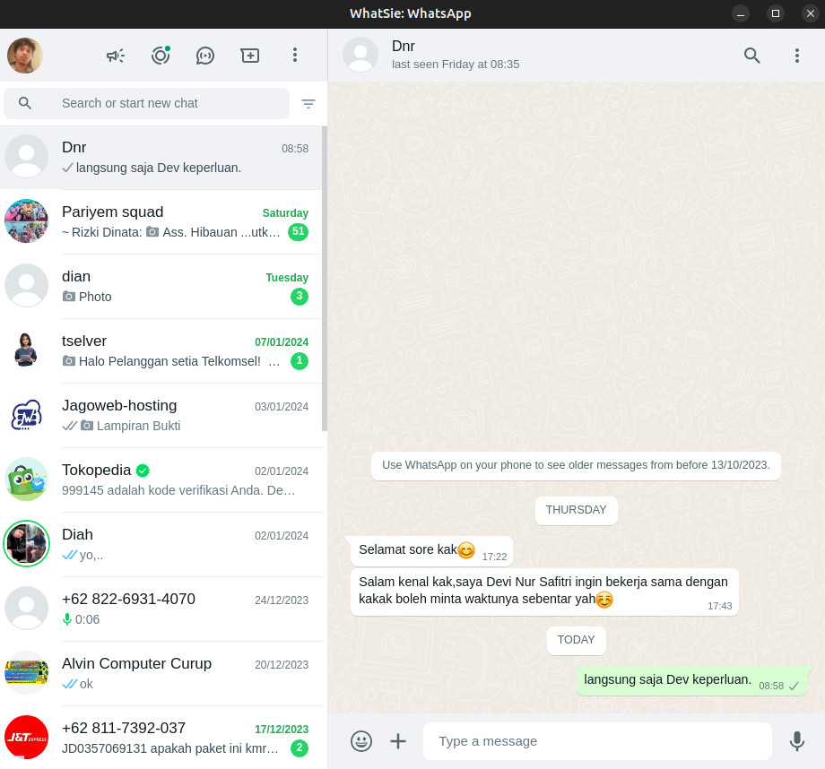Open the Alvin Computer Curup chat
The image size is (825, 769).
[x=161, y=673]
